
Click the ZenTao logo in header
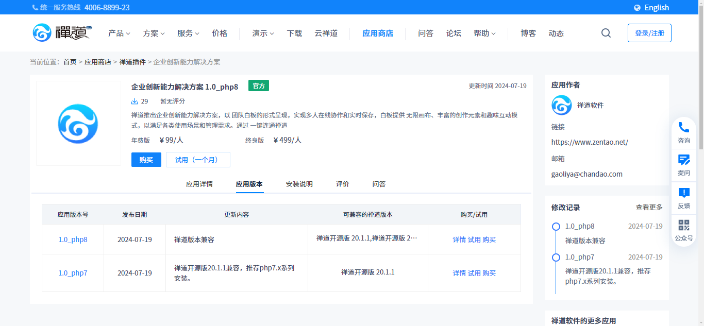(x=62, y=32)
